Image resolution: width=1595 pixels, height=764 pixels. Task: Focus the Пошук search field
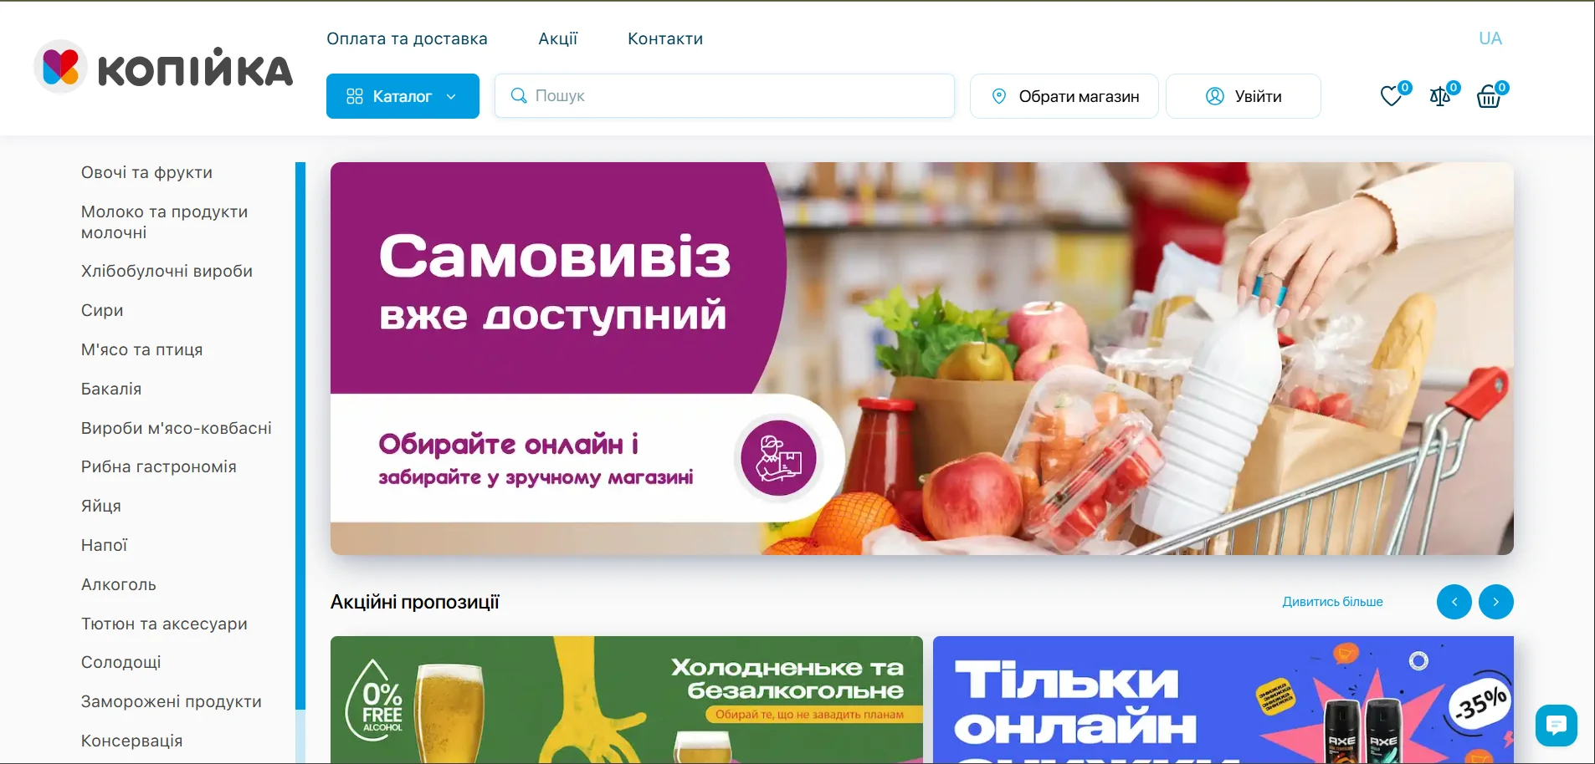pos(725,96)
